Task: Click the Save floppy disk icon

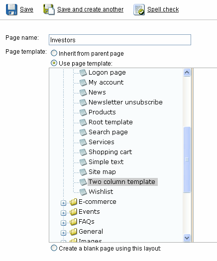Action: [11, 9]
